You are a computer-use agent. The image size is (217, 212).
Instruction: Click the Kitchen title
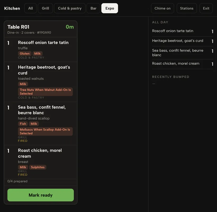[x=12, y=8]
